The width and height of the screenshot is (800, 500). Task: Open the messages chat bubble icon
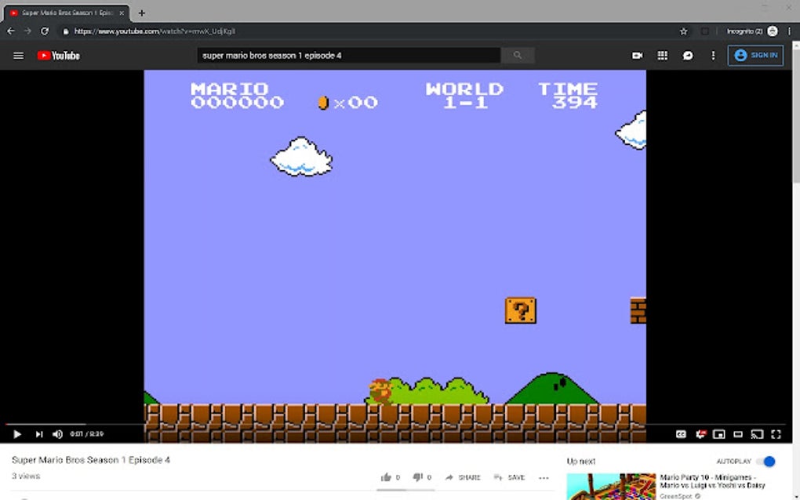click(x=688, y=56)
